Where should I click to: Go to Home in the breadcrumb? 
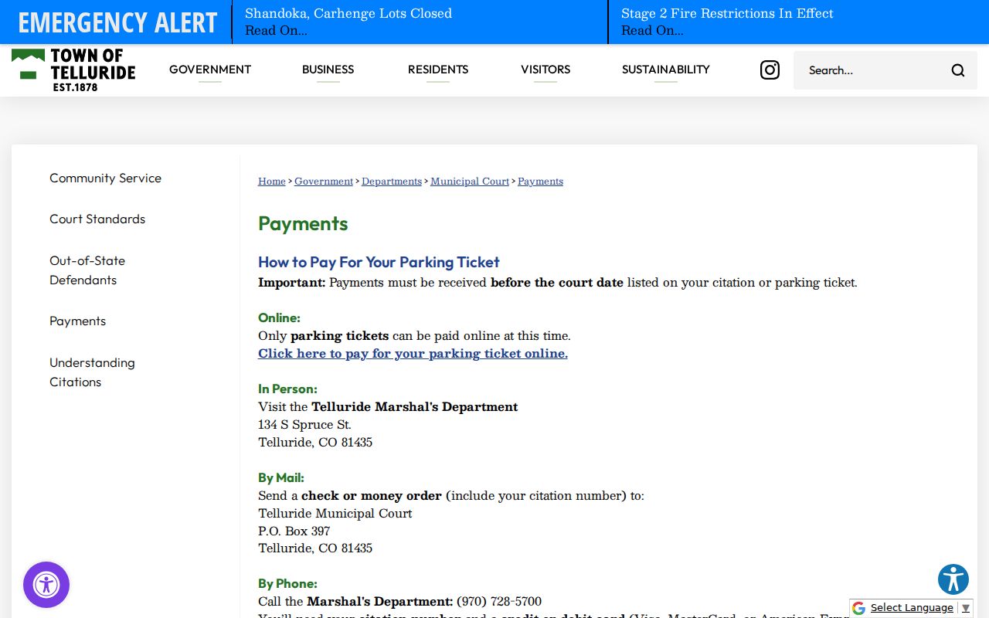[x=272, y=182]
